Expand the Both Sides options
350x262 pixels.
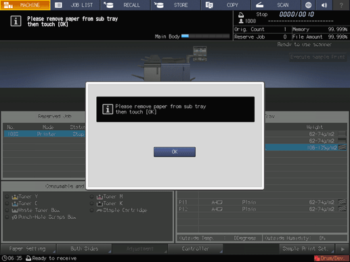click(84, 248)
